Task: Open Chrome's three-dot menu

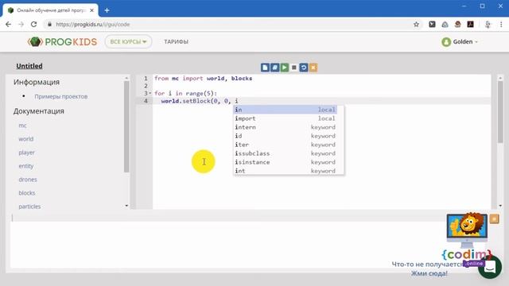Action: click(x=501, y=25)
